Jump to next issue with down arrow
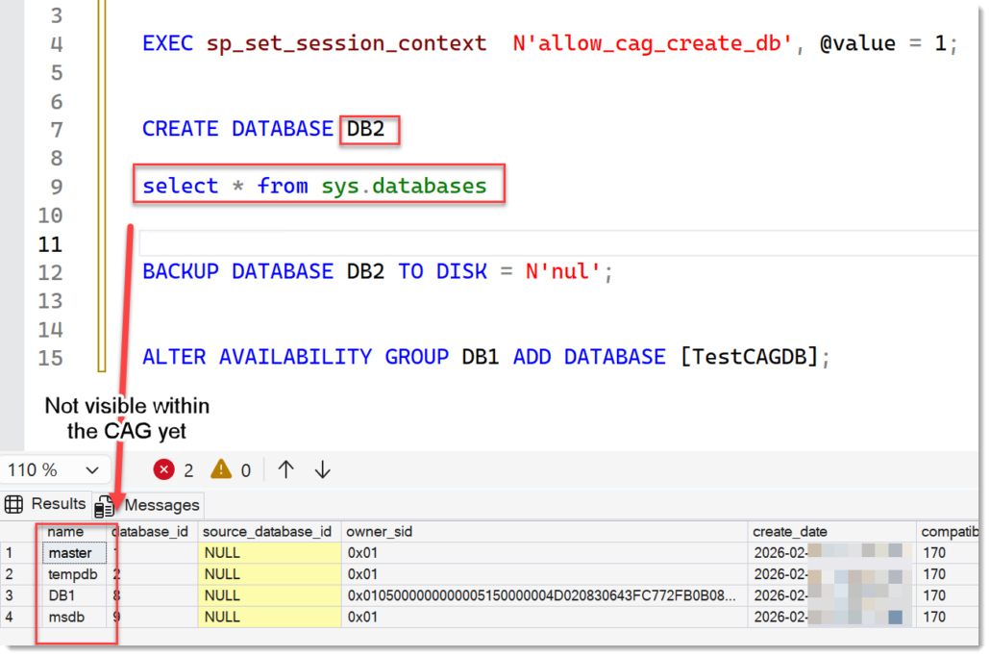990x657 pixels. point(323,469)
